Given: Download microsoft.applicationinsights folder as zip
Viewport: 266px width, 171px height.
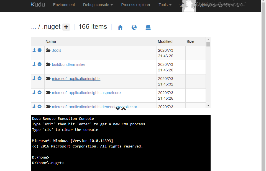Looking at the screenshot, I should click(x=34, y=78).
